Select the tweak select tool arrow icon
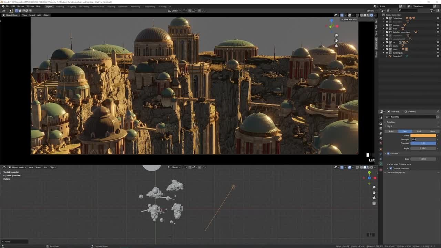 [11, 11]
